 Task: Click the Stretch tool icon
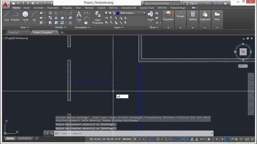(x=50, y=23)
